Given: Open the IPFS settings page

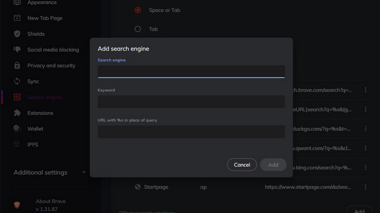Looking at the screenshot, I should click(x=33, y=144).
